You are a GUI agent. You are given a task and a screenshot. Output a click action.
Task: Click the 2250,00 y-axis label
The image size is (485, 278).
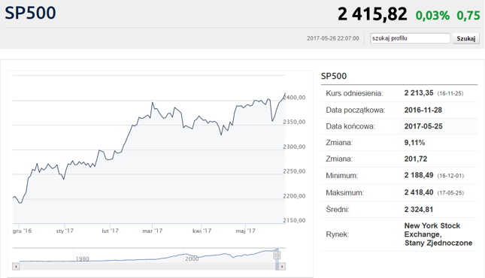pos(294,171)
